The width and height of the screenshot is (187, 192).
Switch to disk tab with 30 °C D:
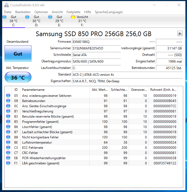[36, 21]
